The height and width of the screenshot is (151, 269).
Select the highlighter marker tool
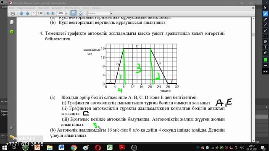(x=265, y=19)
